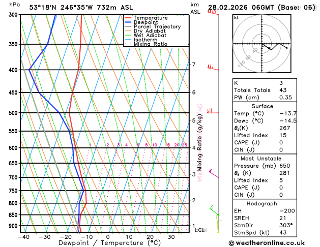Click the '300' pressure level label
Viewport: 320px width, 247px height.
pos(14,15)
